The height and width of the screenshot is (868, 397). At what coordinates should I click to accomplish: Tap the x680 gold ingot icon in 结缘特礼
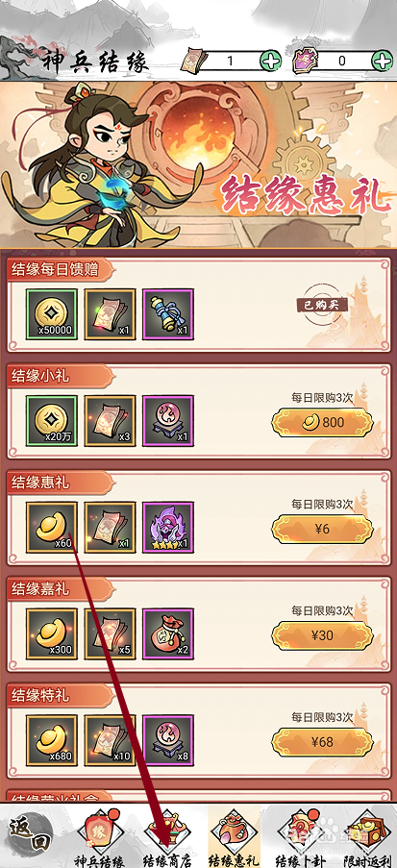52,741
